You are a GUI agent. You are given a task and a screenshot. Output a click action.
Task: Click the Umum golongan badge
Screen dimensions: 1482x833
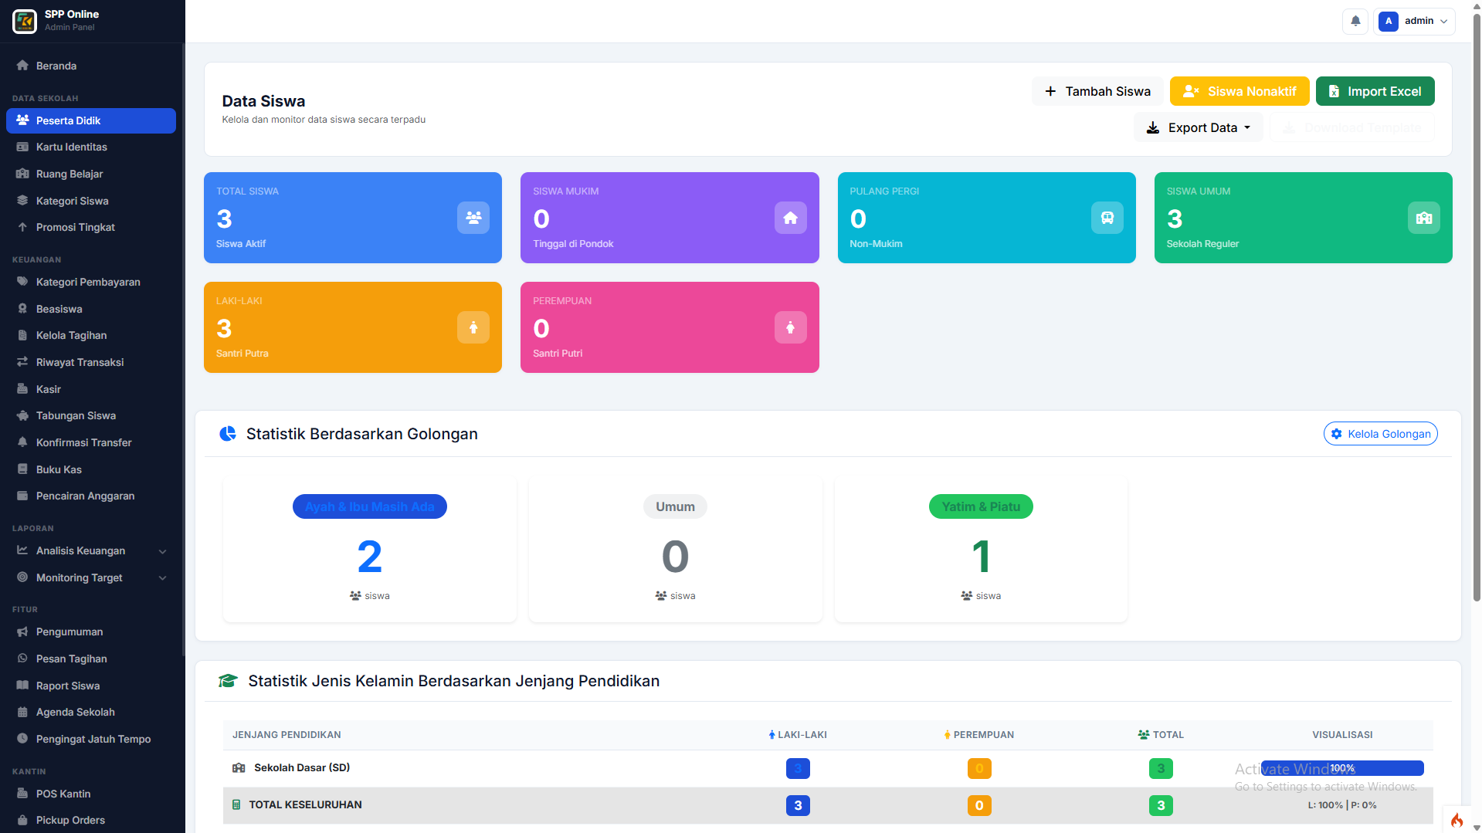675,506
